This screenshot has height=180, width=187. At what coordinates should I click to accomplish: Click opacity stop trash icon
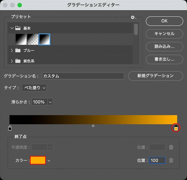[x=171, y=147]
